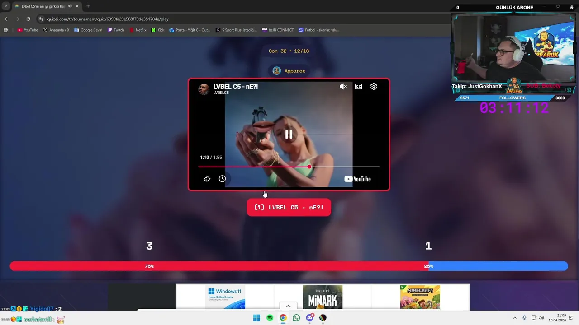The image size is (579, 325).
Task: Show hidden system tray icons
Action: pos(514,318)
